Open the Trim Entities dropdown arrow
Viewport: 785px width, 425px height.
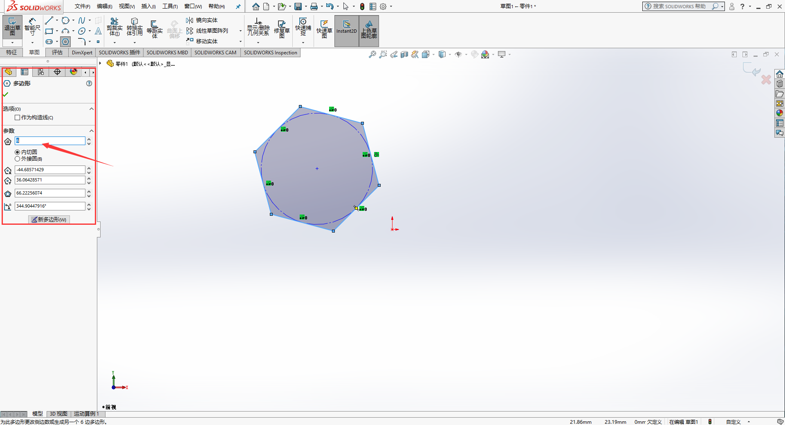[114, 42]
